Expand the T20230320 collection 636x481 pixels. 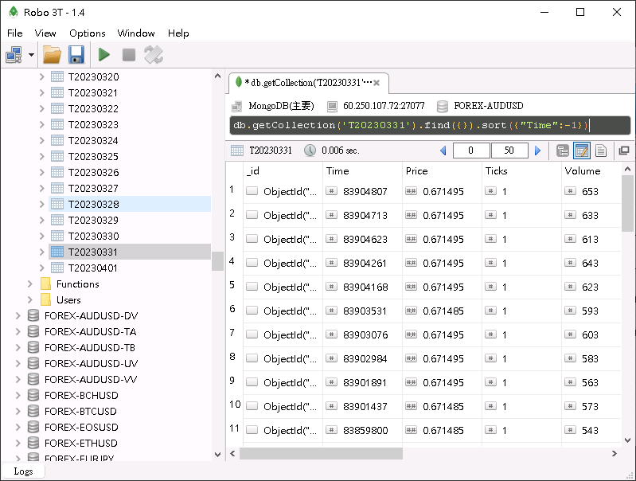tap(41, 76)
